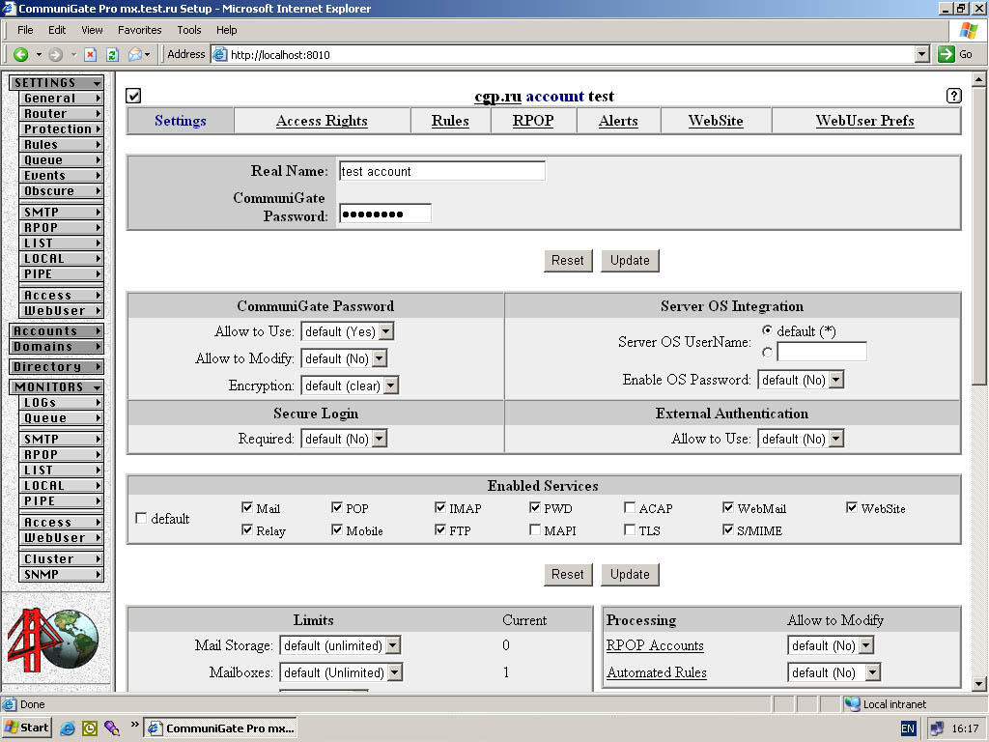
Task: Open the Favorites menu
Action: coord(139,30)
